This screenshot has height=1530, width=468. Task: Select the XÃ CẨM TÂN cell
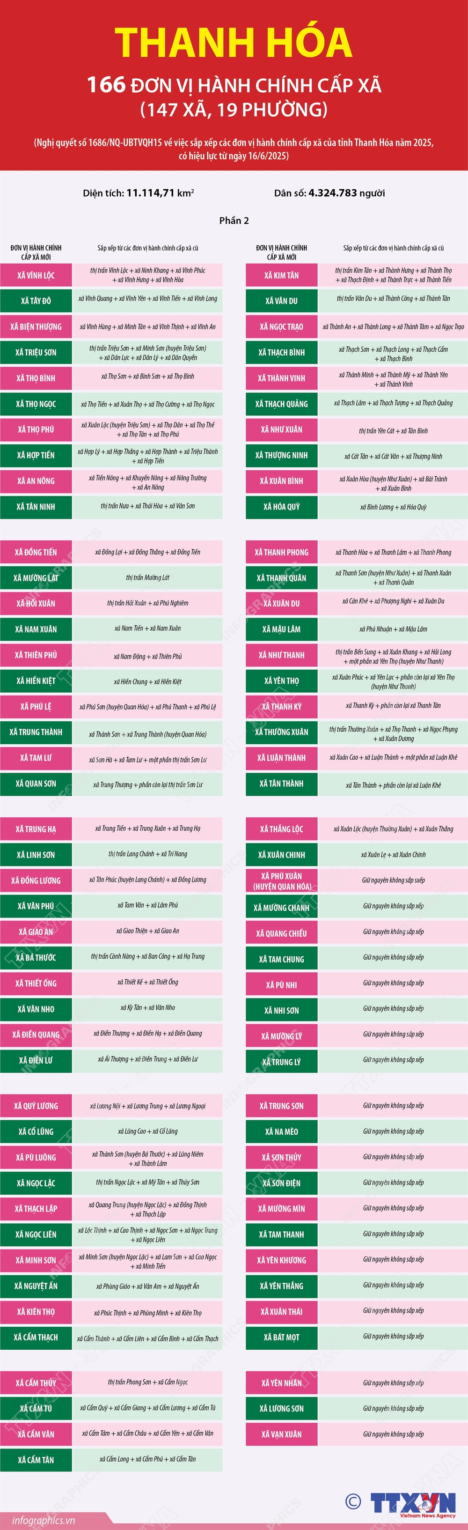tap(36, 1459)
